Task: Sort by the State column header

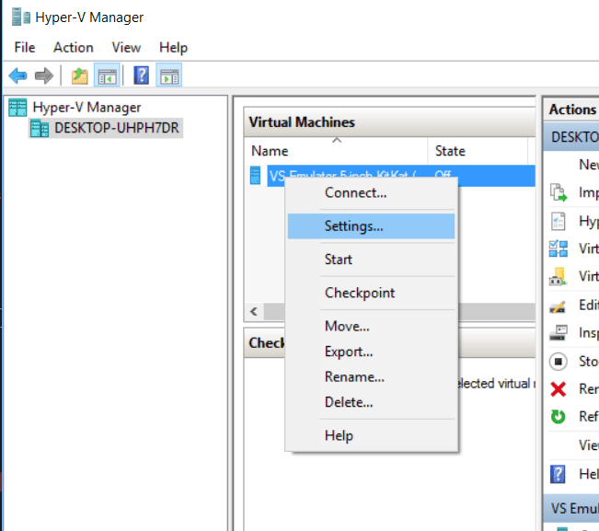Action: [x=478, y=151]
